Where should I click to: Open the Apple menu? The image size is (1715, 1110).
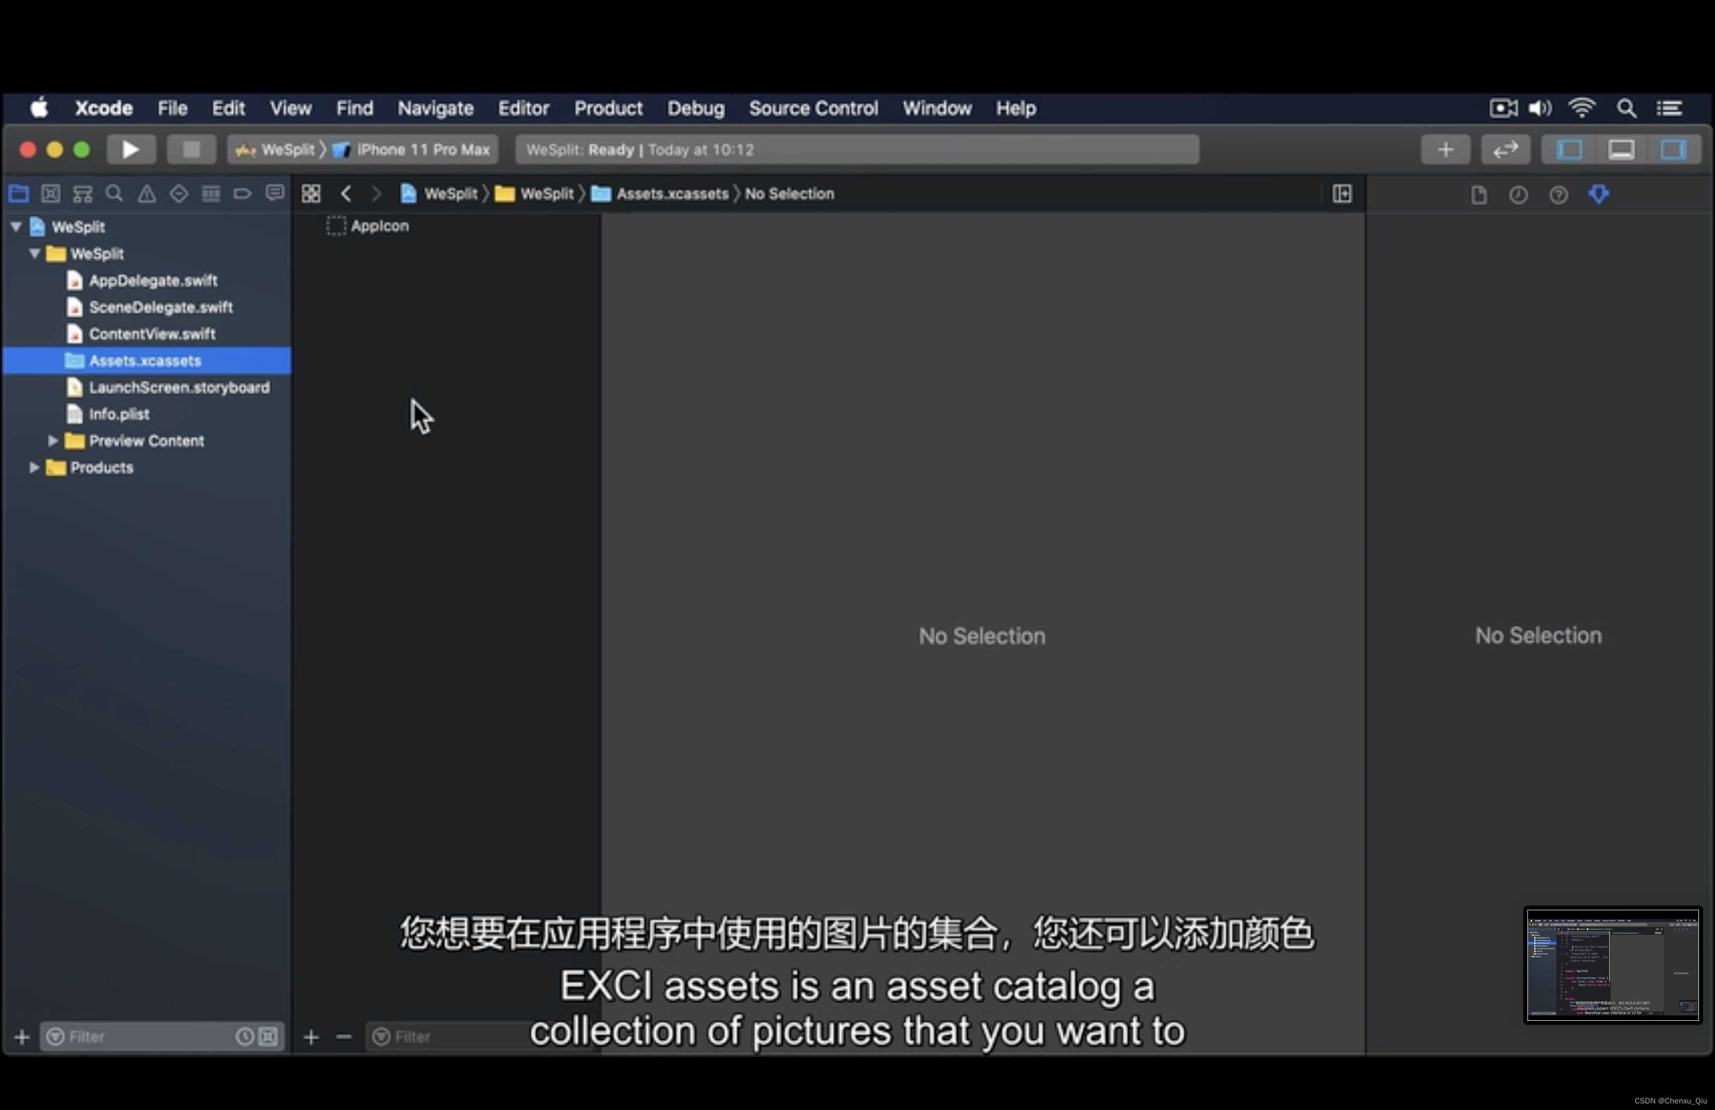pos(39,108)
